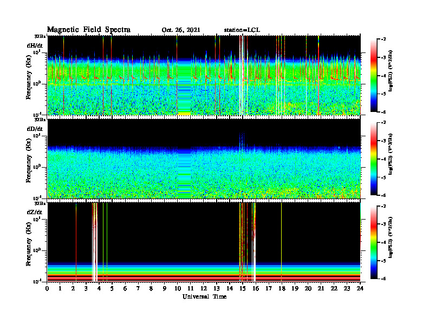Click hour "24" on the Universal Time axis
The image size is (429, 331).
(360, 289)
